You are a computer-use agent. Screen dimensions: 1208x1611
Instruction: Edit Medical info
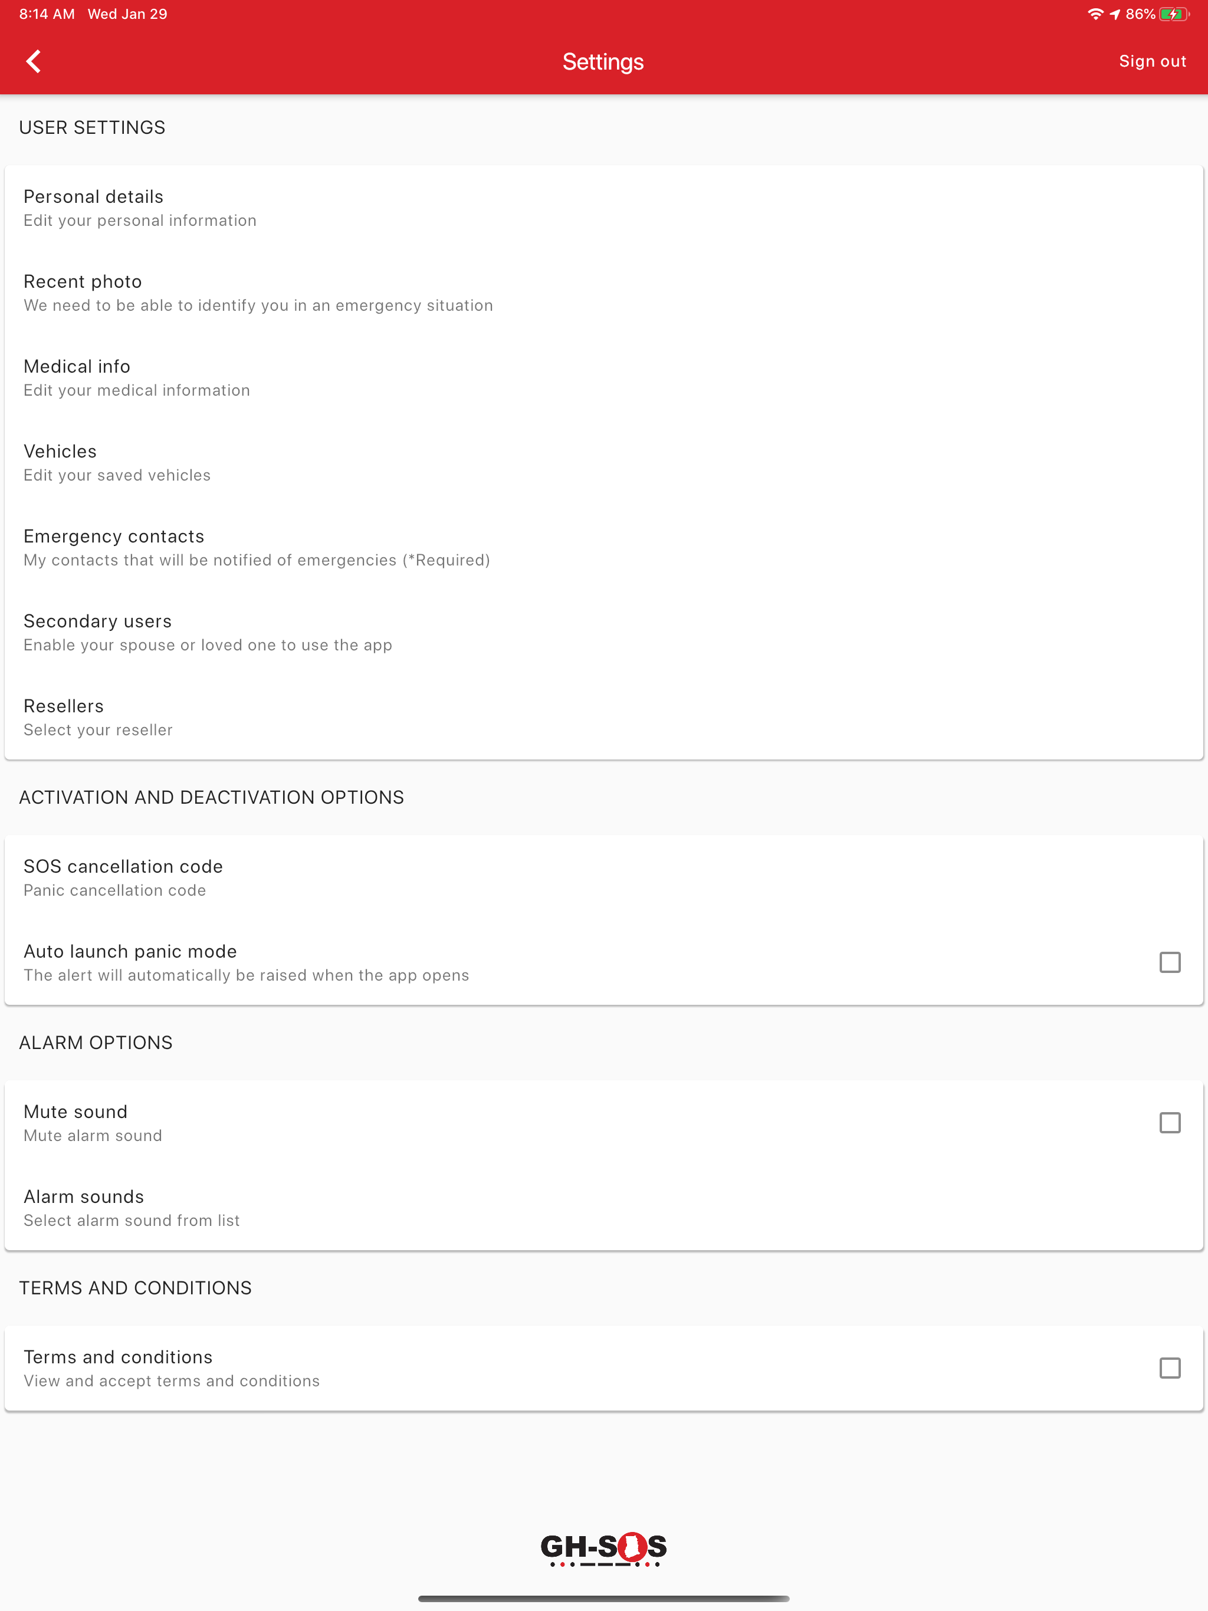[x=603, y=378]
